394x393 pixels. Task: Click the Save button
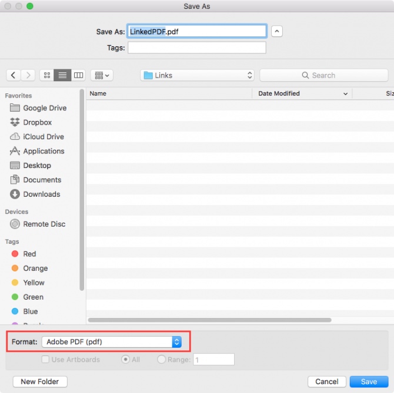(369, 381)
